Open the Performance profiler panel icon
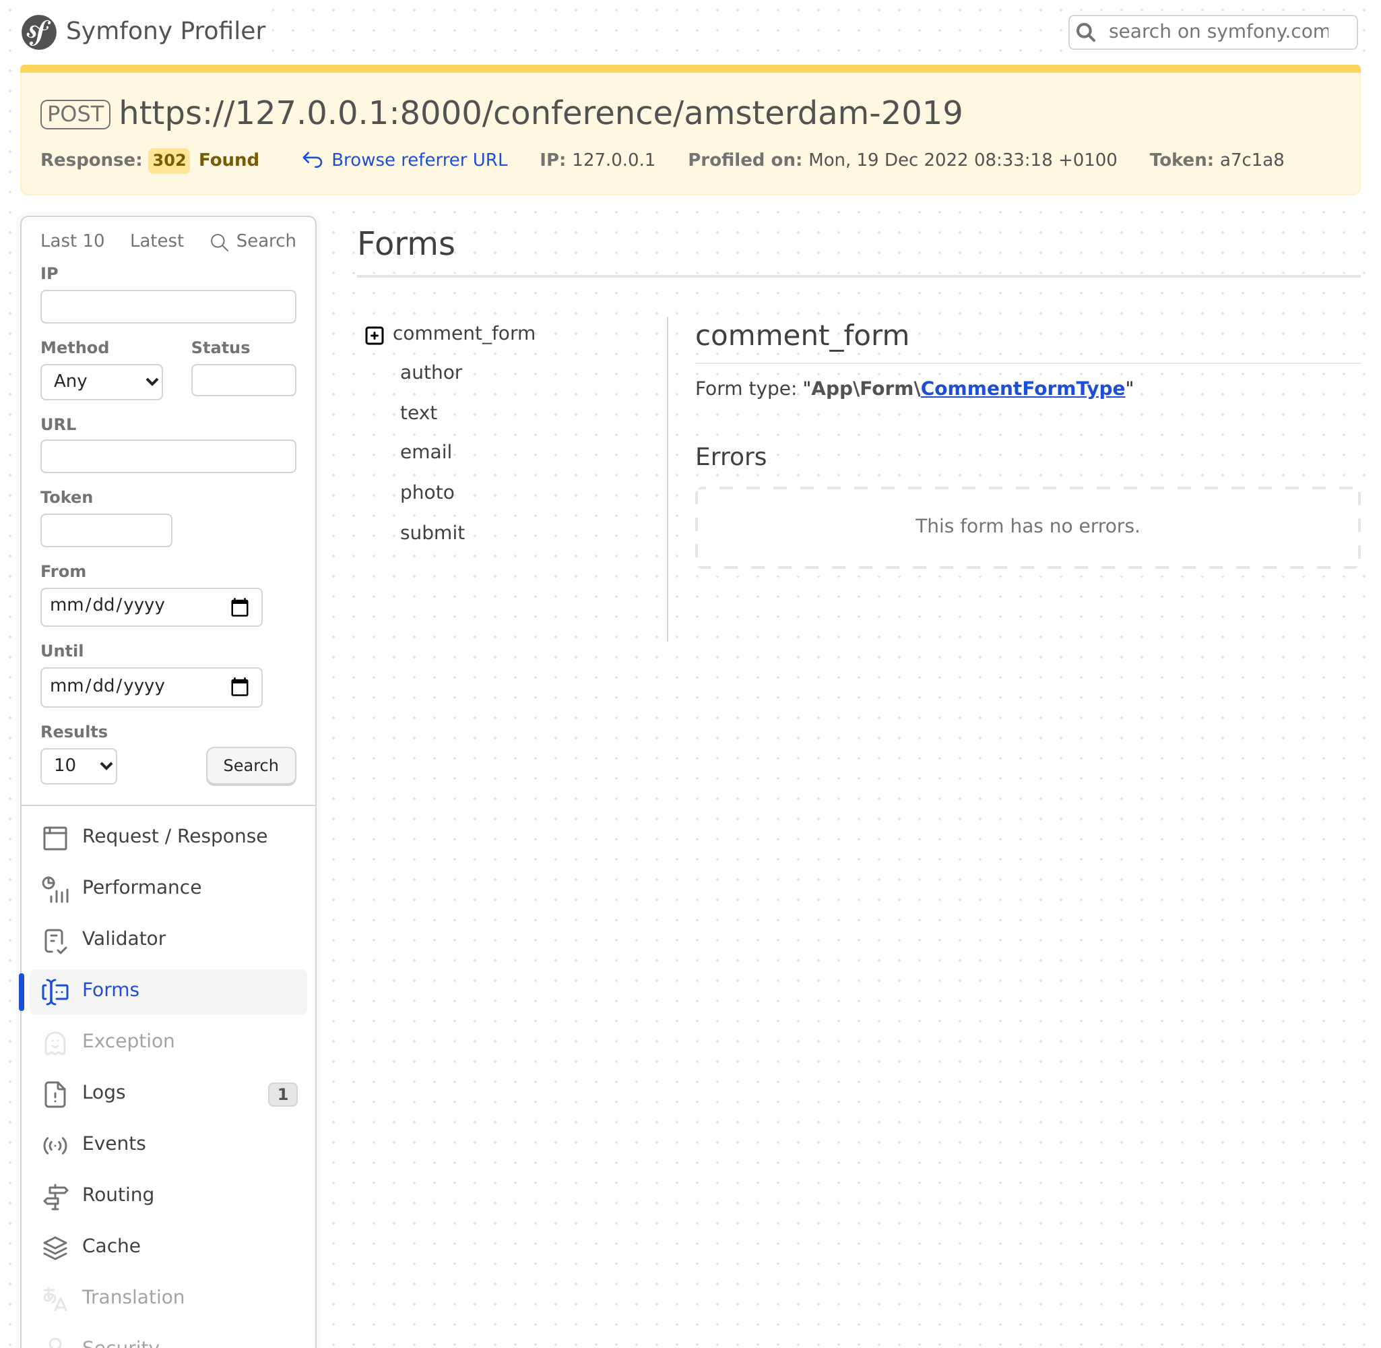Screen dimensions: 1381x1348 click(55, 889)
